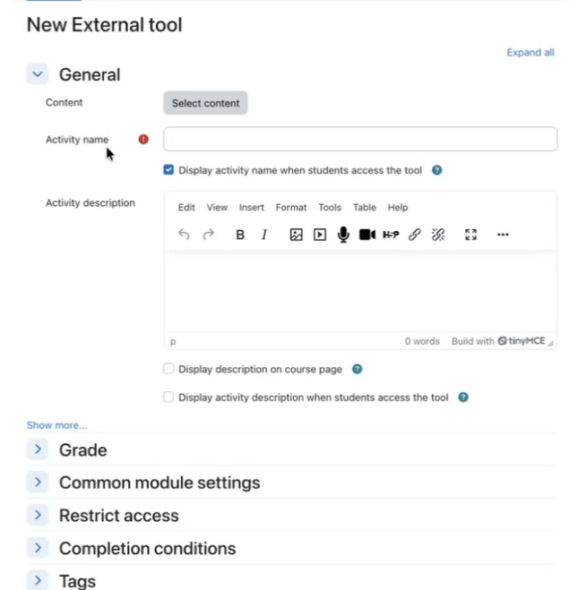Screen dimensions: 578x590
Task: Enable Display description on course page
Action: 168,369
